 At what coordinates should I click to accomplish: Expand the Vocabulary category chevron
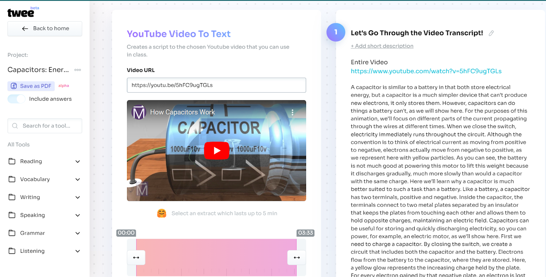[78, 179]
